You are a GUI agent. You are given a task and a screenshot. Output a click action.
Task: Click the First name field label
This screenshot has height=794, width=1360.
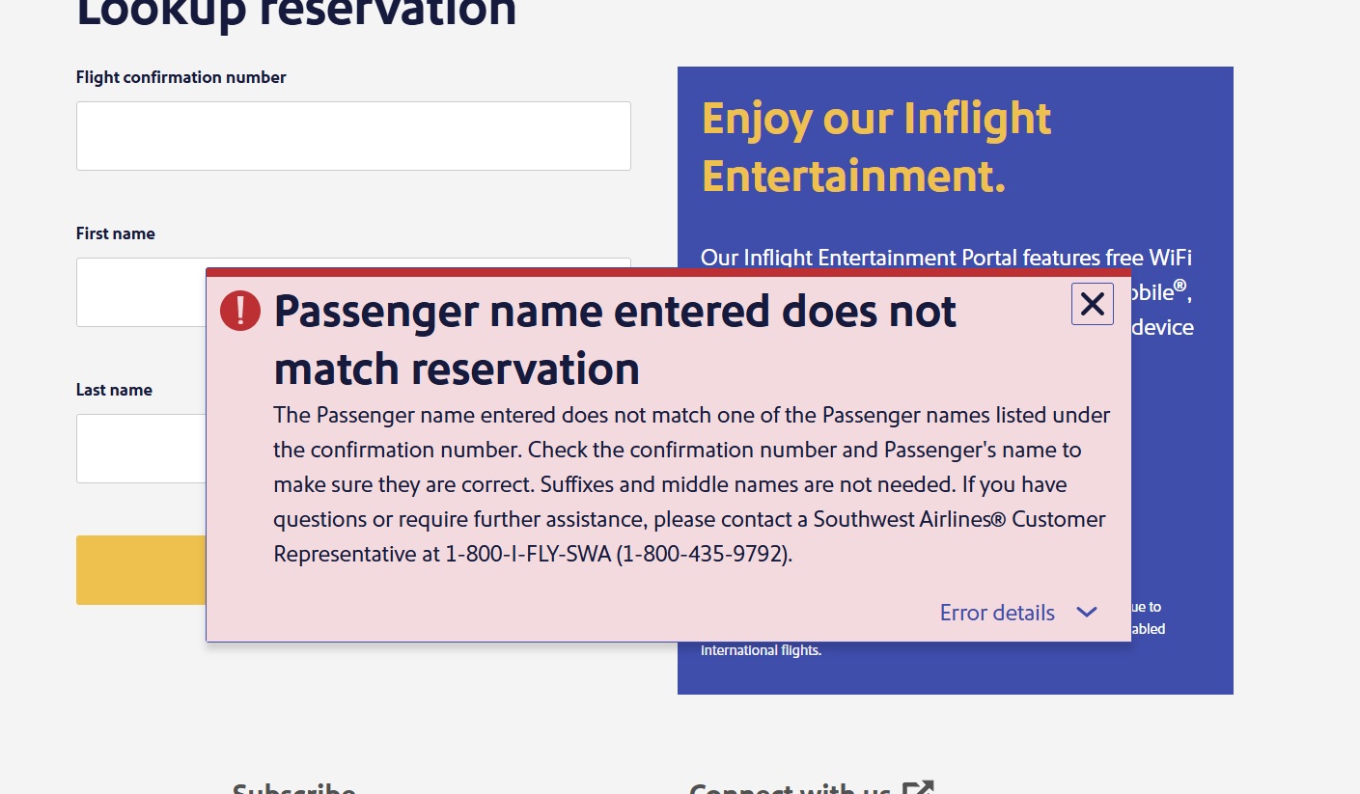coord(116,233)
